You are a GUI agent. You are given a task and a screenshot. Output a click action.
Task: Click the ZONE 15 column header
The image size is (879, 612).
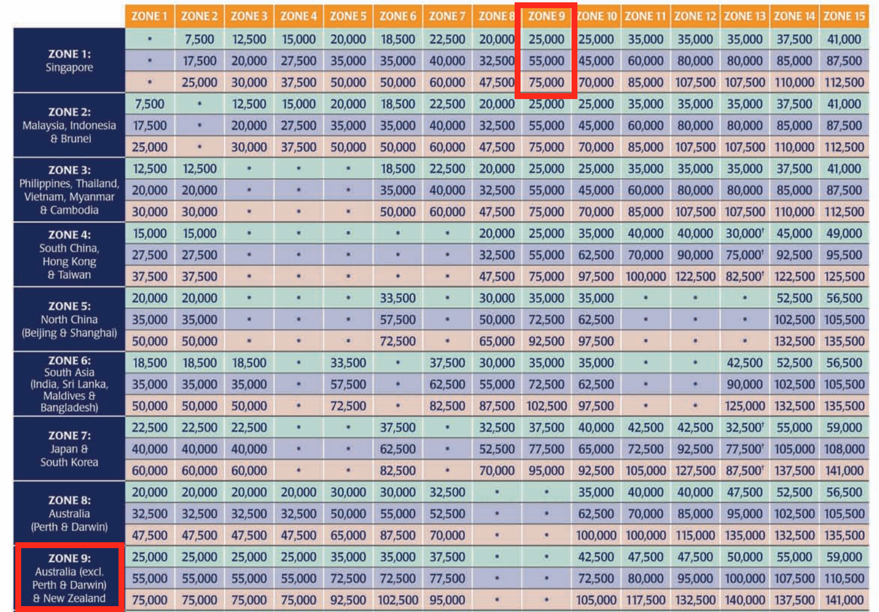pyautogui.click(x=844, y=16)
